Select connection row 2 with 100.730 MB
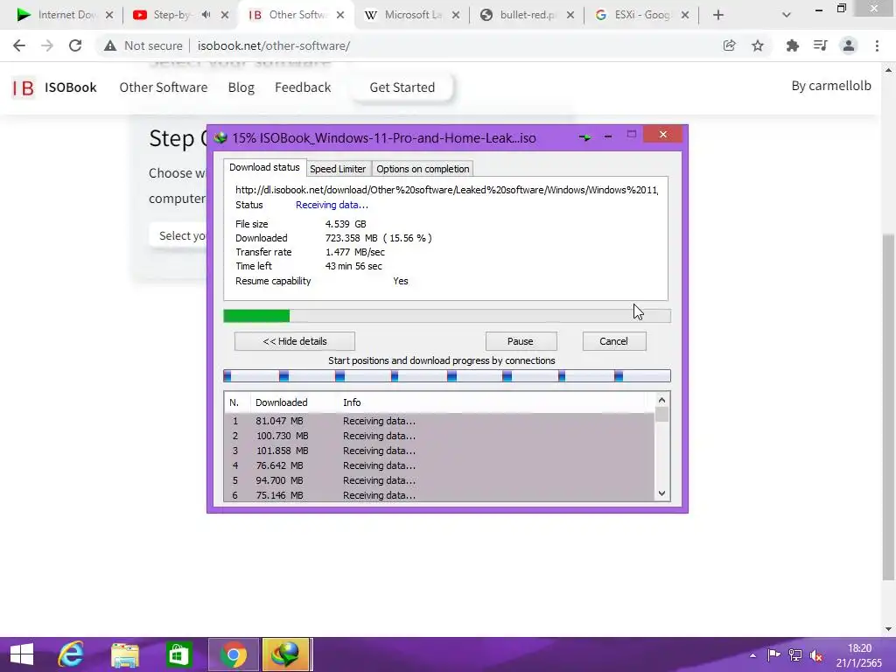896x672 pixels. coord(439,436)
